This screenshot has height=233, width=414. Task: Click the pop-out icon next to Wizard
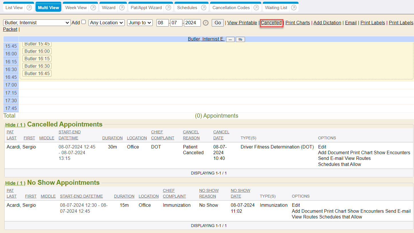122,8
